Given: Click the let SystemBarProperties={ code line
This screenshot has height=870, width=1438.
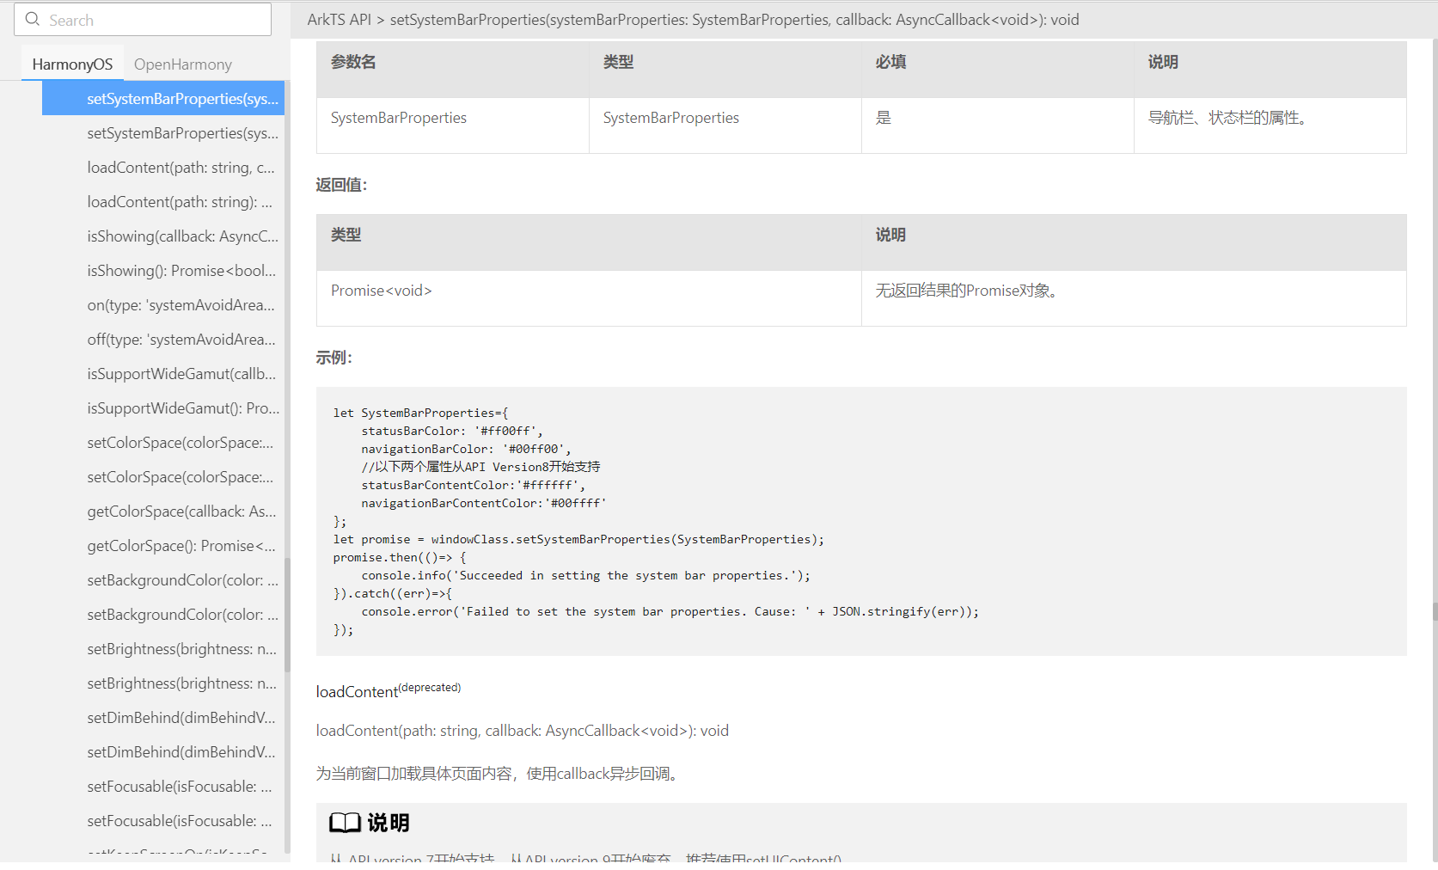Looking at the screenshot, I should point(421,413).
